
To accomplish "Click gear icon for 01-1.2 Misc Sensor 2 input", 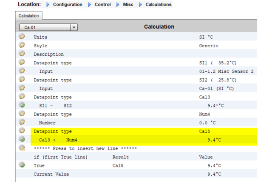I will tap(22, 71).
